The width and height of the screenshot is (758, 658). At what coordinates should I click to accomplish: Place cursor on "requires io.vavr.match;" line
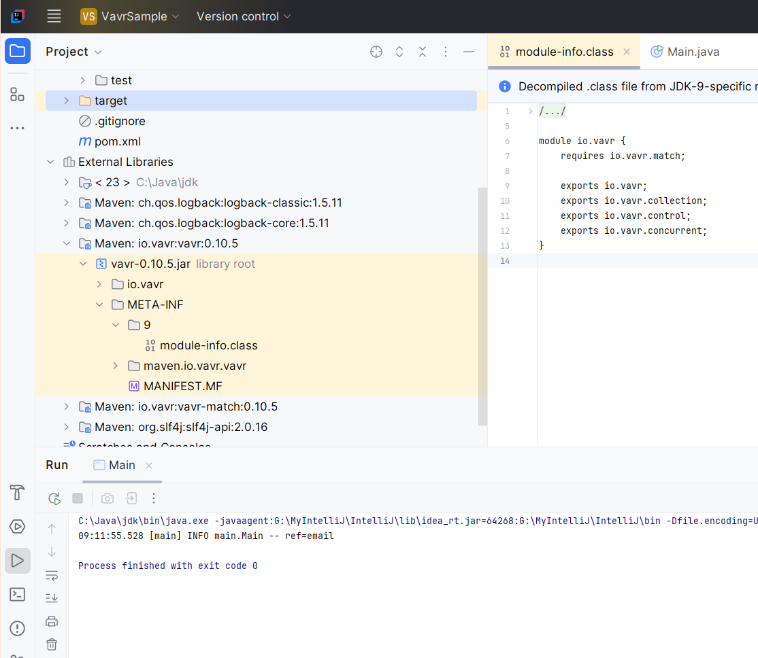[623, 156]
